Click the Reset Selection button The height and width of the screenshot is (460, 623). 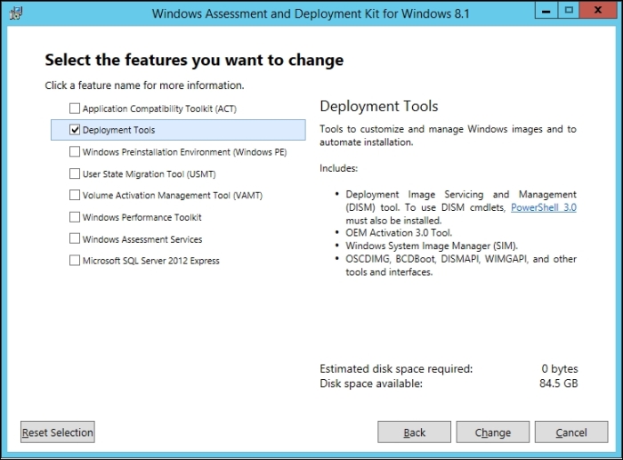(x=58, y=432)
